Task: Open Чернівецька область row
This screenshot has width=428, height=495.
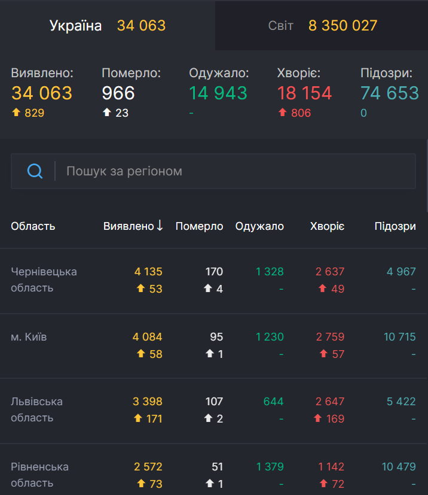Action: pos(44,280)
